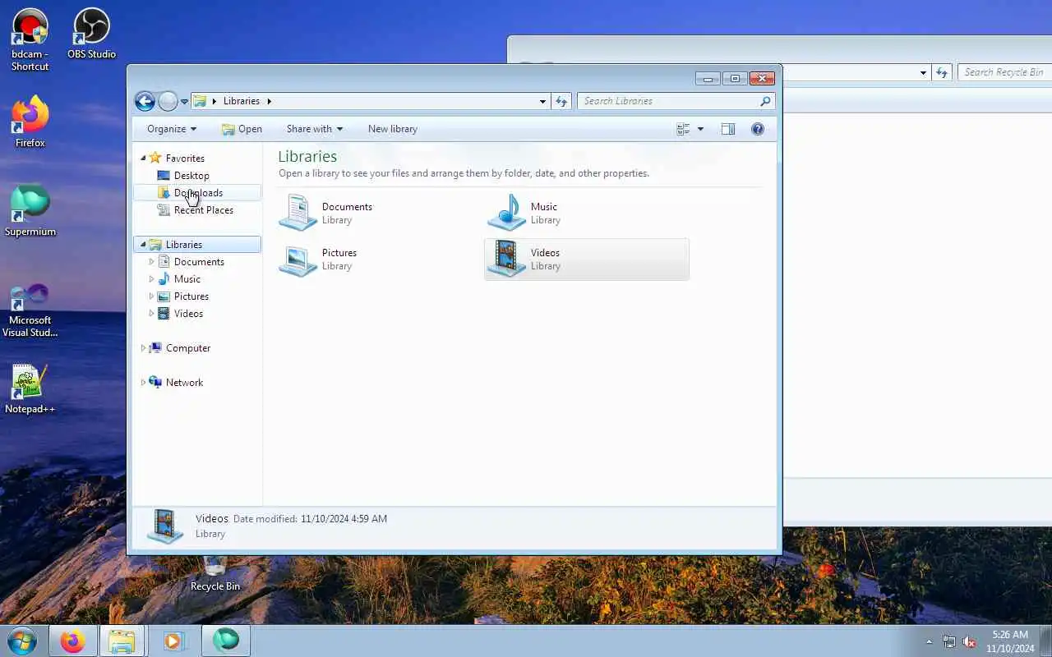Click the Open toolbar button

click(242, 129)
